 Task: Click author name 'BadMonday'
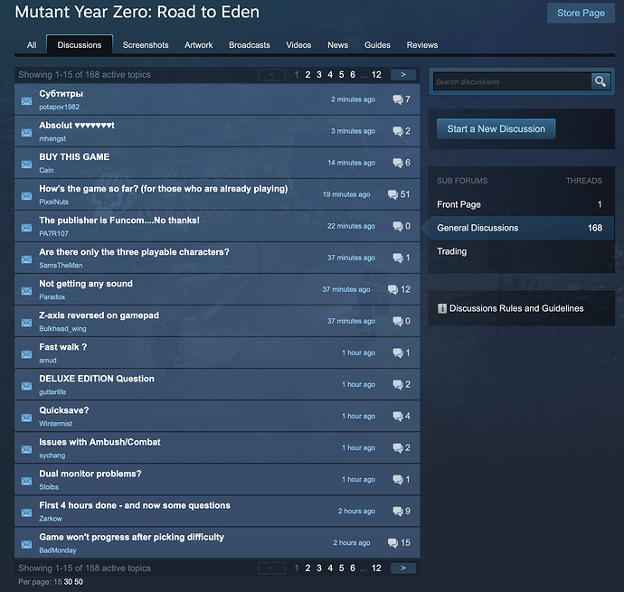tap(58, 550)
